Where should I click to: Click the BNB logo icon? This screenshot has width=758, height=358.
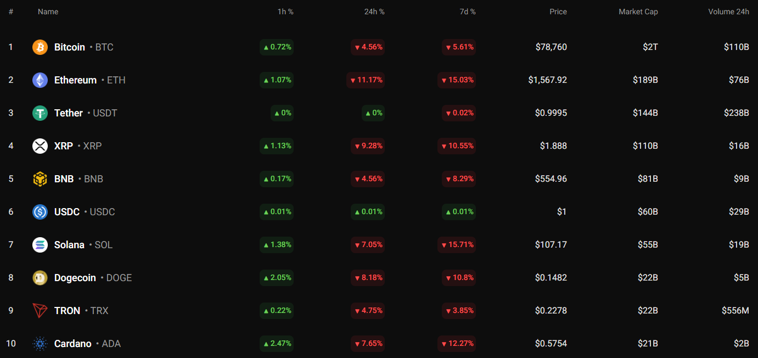(x=40, y=179)
